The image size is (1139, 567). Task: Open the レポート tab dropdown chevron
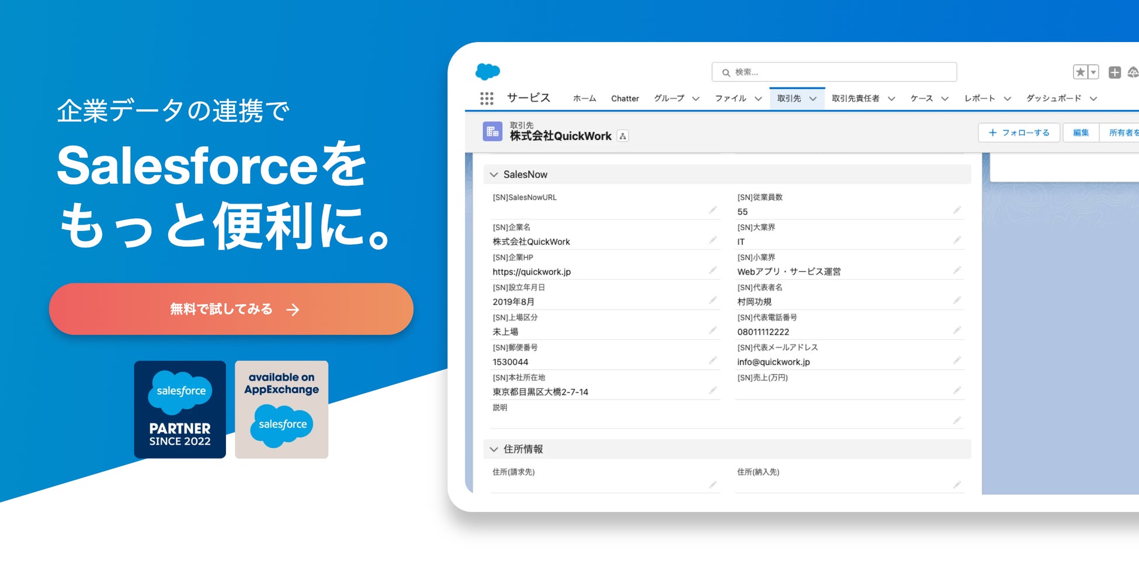pos(1007,99)
